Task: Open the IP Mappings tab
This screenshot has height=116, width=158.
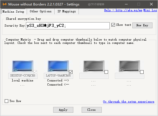Action: tap(66, 11)
